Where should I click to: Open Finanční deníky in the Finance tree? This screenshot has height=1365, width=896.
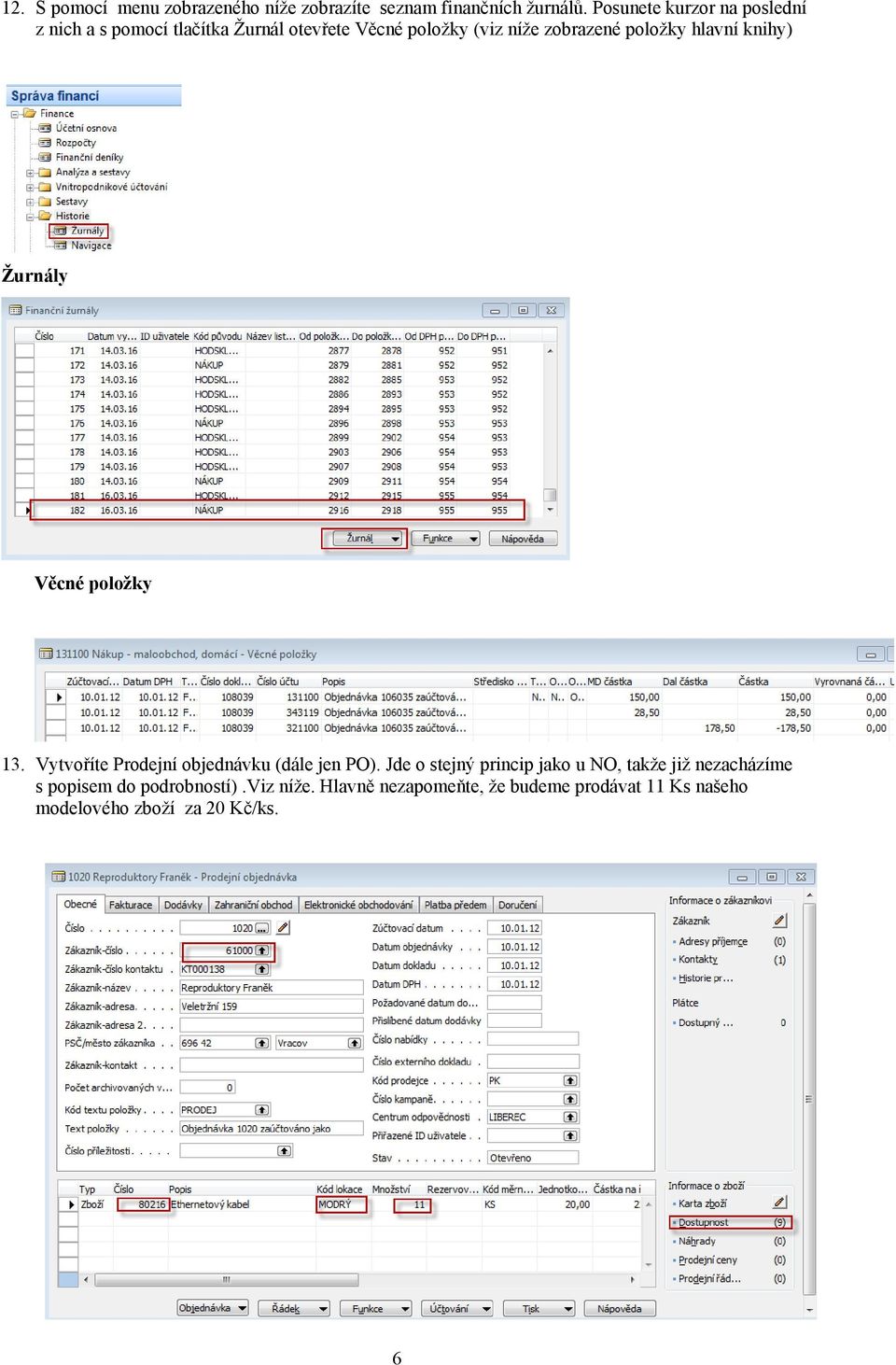[90, 158]
